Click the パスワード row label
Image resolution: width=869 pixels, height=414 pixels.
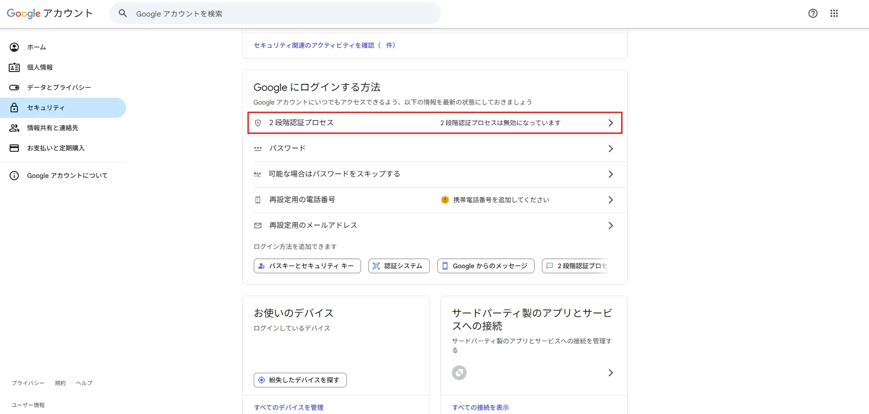click(287, 149)
